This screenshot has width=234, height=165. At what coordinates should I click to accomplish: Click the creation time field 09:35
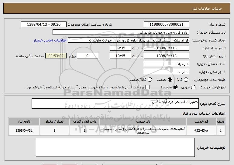coord(120,48)
